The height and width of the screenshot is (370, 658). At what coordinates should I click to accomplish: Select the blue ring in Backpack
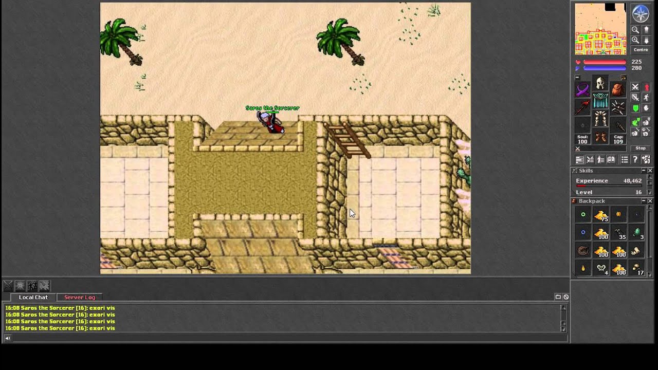[x=583, y=233]
